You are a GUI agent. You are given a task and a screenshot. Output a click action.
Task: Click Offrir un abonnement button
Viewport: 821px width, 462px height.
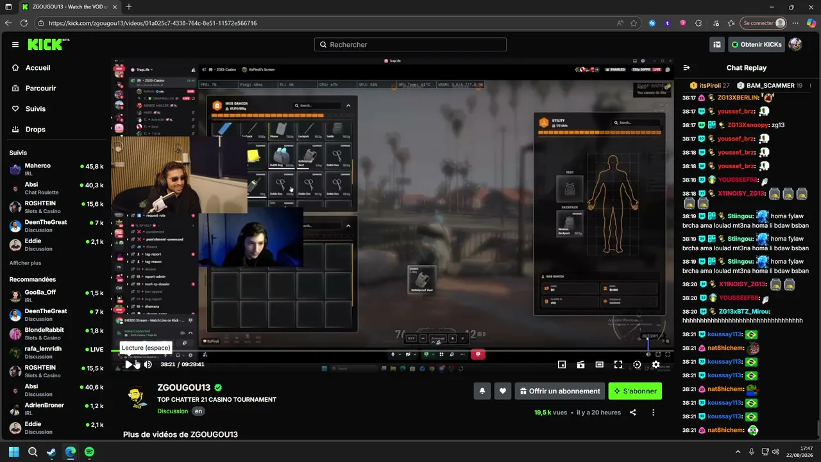(559, 391)
